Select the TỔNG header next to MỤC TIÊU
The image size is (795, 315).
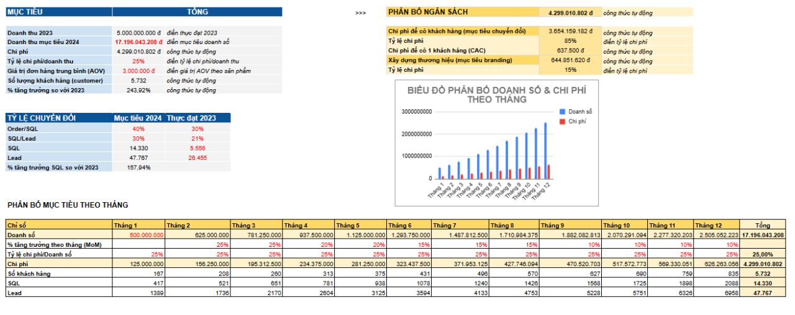coord(198,12)
